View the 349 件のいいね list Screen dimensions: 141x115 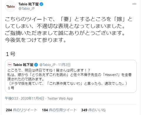[93, 110]
